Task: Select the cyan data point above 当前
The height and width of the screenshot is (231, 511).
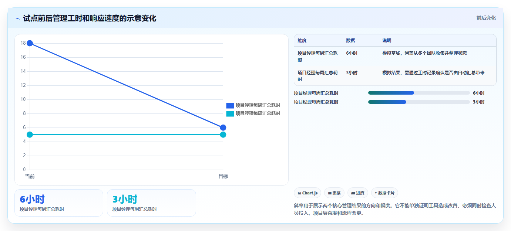Action: (30, 135)
